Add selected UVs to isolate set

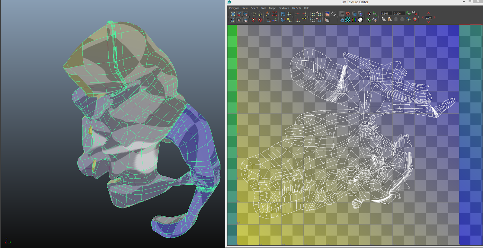(319, 14)
